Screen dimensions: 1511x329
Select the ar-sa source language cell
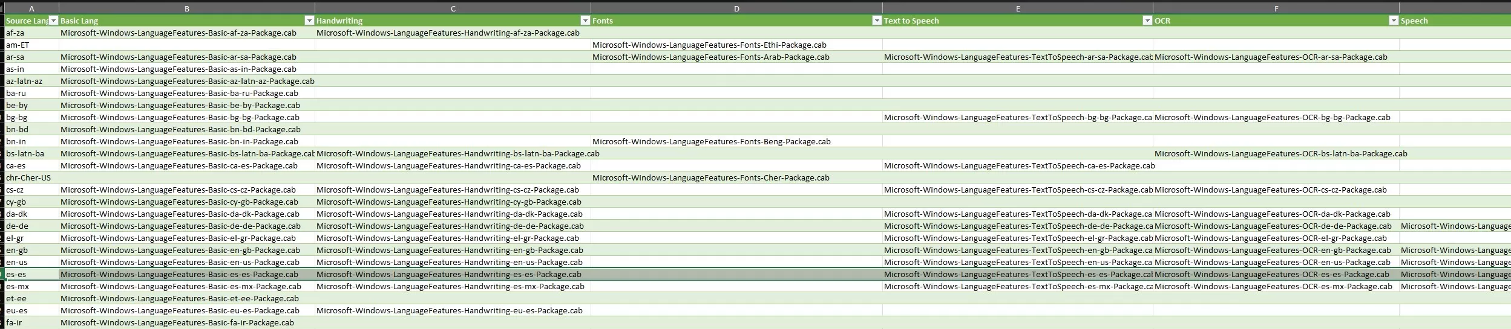tap(31, 57)
